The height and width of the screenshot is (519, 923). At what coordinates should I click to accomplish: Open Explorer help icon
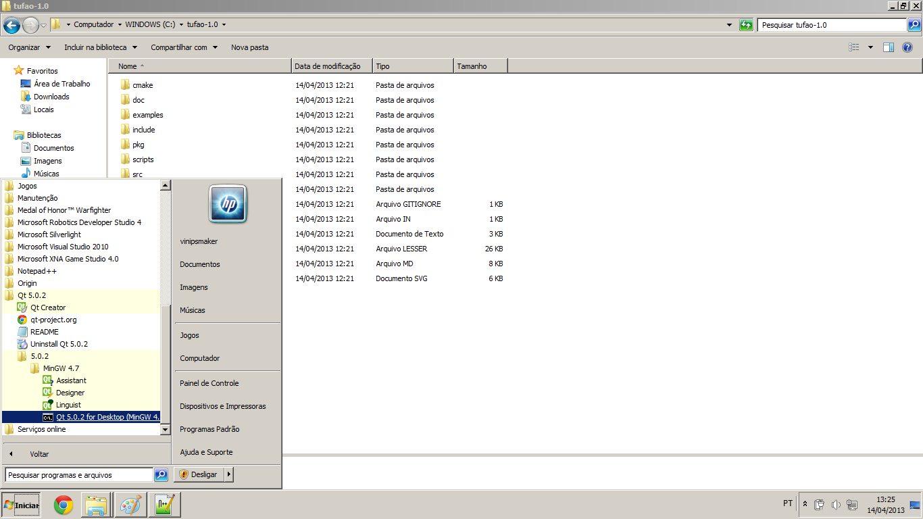click(x=907, y=47)
